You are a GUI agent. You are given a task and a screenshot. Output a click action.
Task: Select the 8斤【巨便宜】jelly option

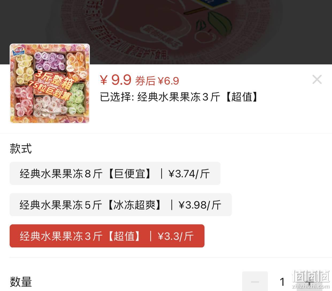(x=115, y=173)
